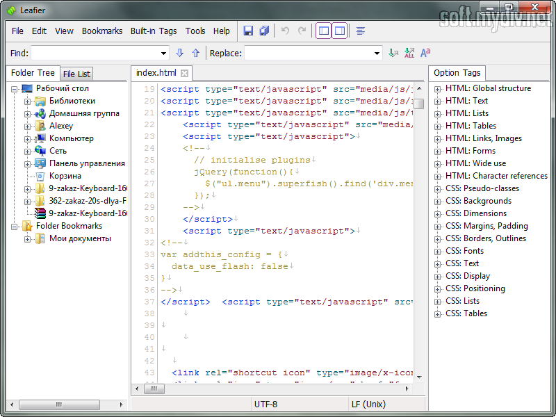Open the Replace field history dropdown
Screen dimensions: 556x417
[377, 53]
